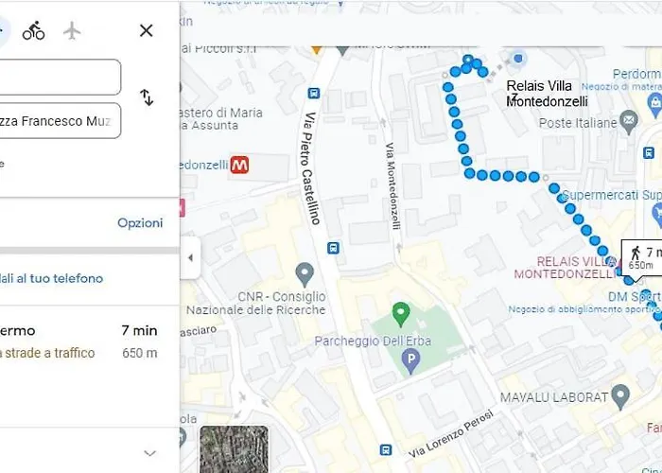Expand the route details chevron

[149, 453]
